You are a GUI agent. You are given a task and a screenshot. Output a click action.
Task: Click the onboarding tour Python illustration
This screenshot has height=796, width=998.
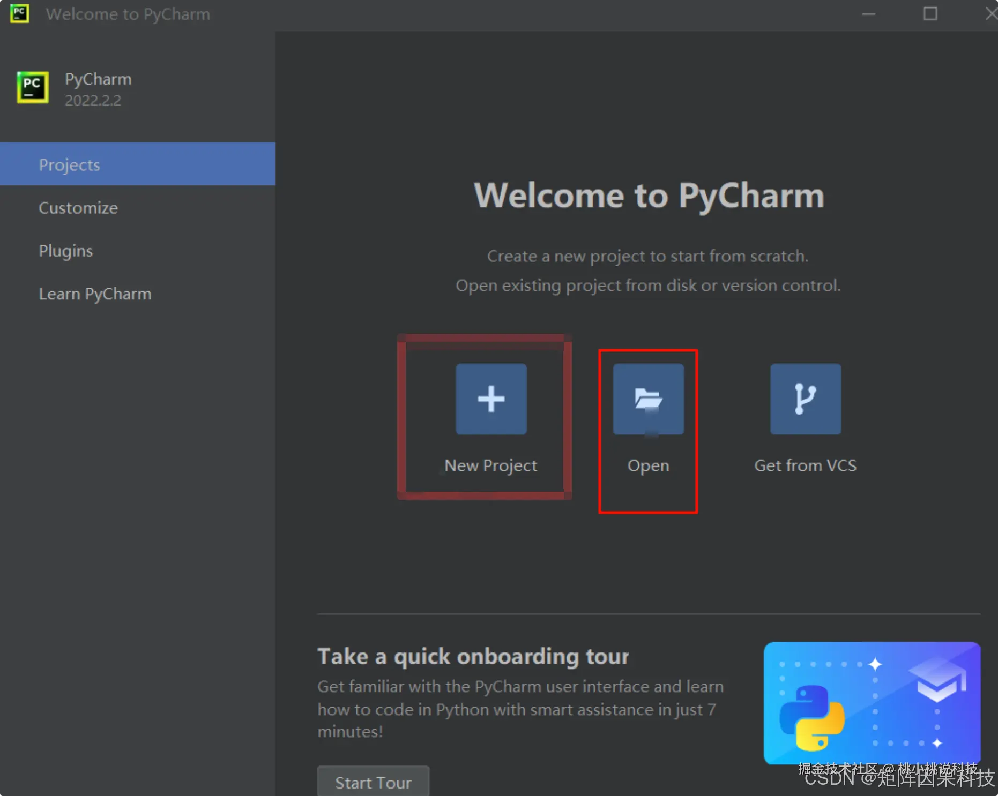click(872, 703)
